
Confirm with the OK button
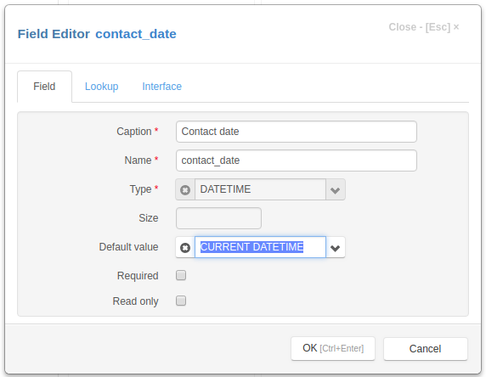pyautogui.click(x=333, y=348)
